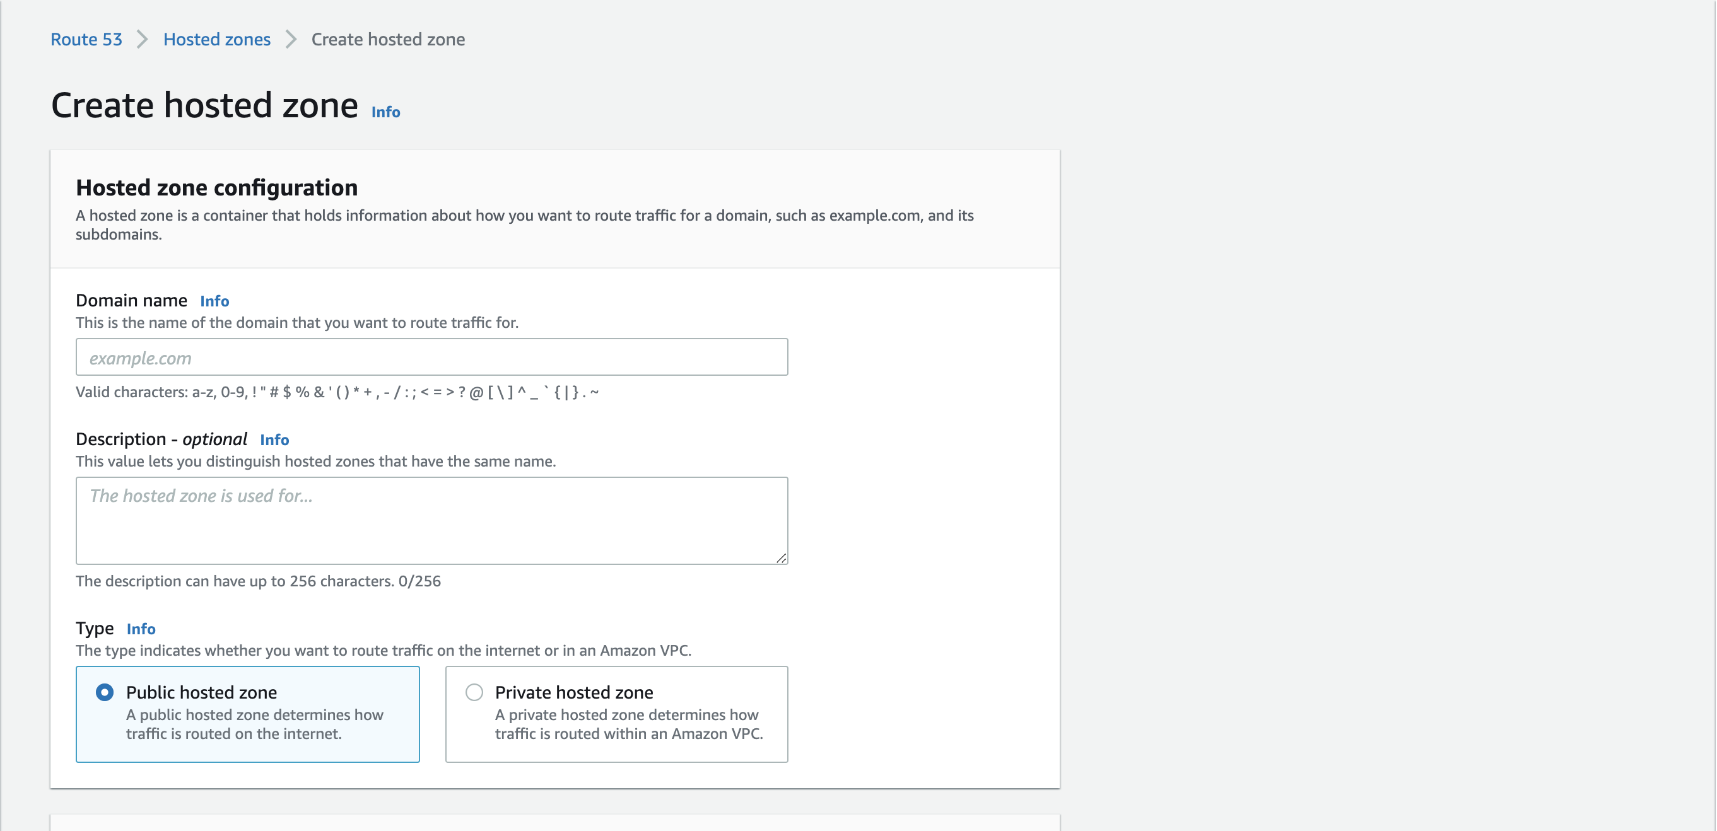Image resolution: width=1717 pixels, height=831 pixels.
Task: Click the Hosted zone configuration heading
Action: [216, 188]
